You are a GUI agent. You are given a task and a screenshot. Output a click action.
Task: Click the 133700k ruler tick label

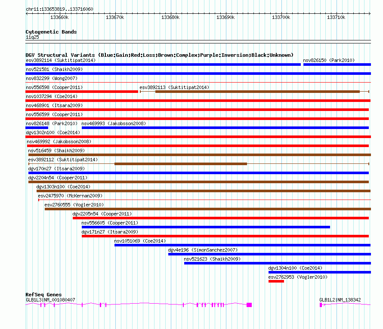(281, 17)
